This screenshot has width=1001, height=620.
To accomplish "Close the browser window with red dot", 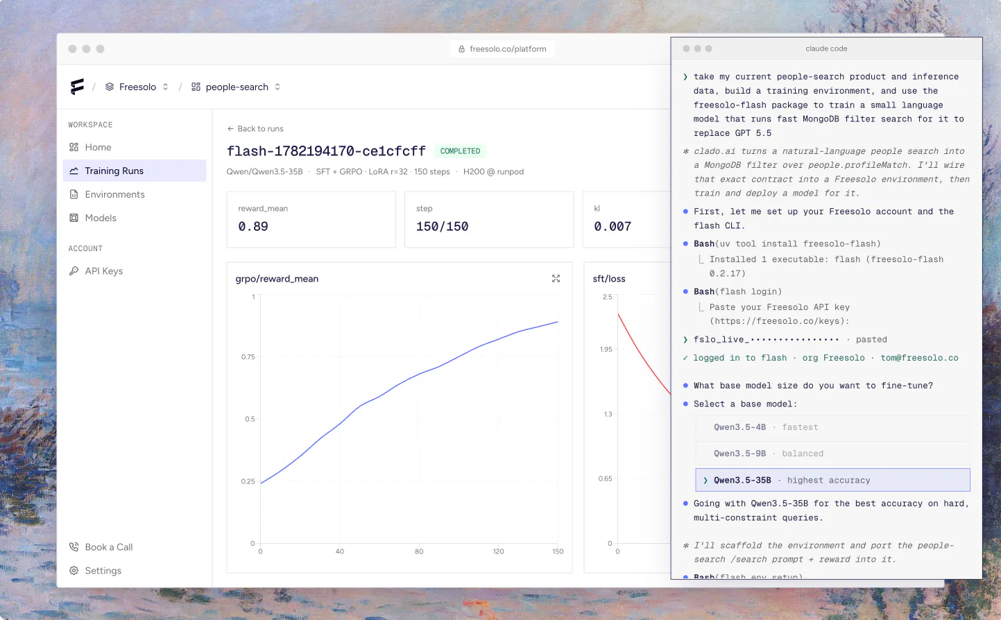I will click(x=73, y=49).
